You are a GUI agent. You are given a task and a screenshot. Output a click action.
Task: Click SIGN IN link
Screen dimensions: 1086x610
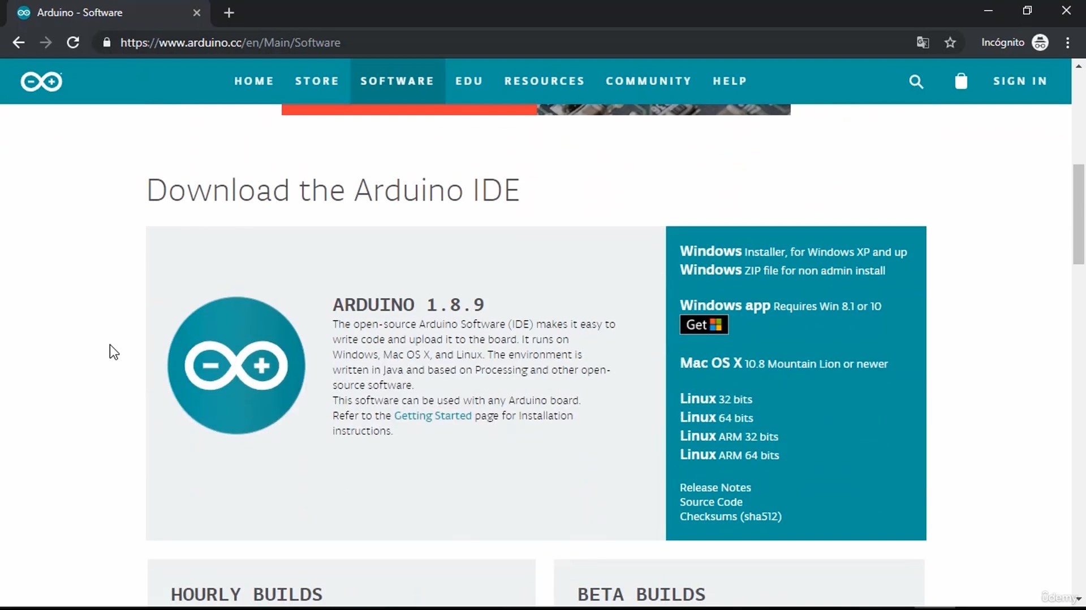tap(1020, 81)
